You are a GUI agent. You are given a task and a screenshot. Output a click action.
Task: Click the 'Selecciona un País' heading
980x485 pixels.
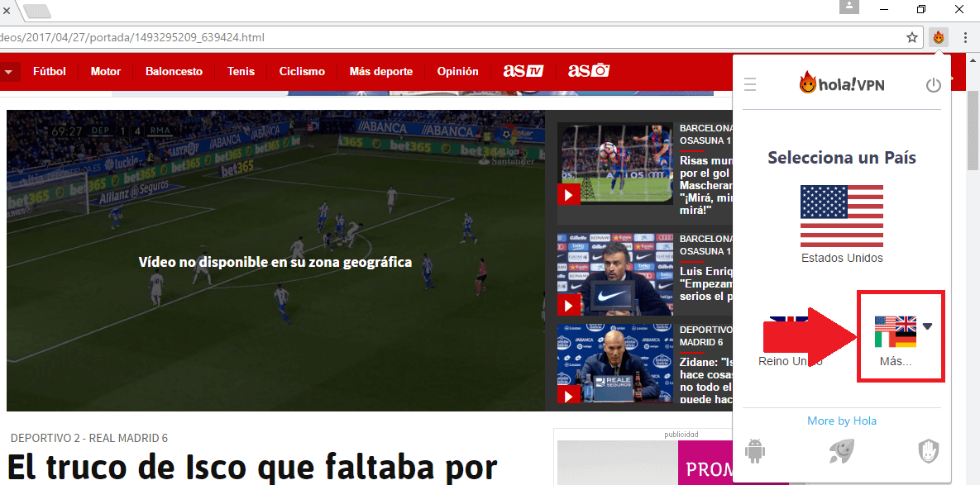pyautogui.click(x=842, y=157)
